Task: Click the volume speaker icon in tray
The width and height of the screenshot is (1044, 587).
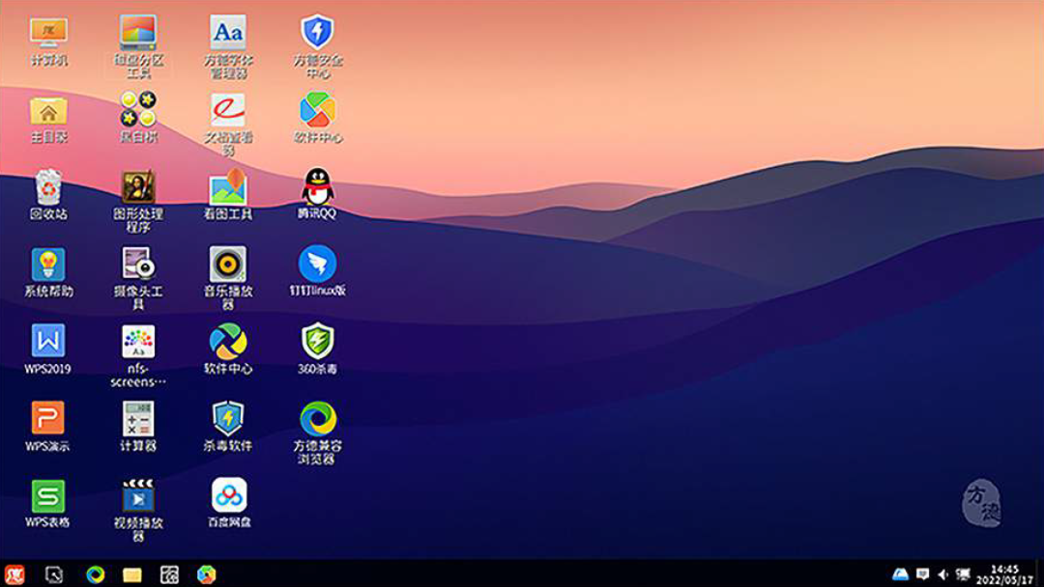Action: tap(942, 574)
